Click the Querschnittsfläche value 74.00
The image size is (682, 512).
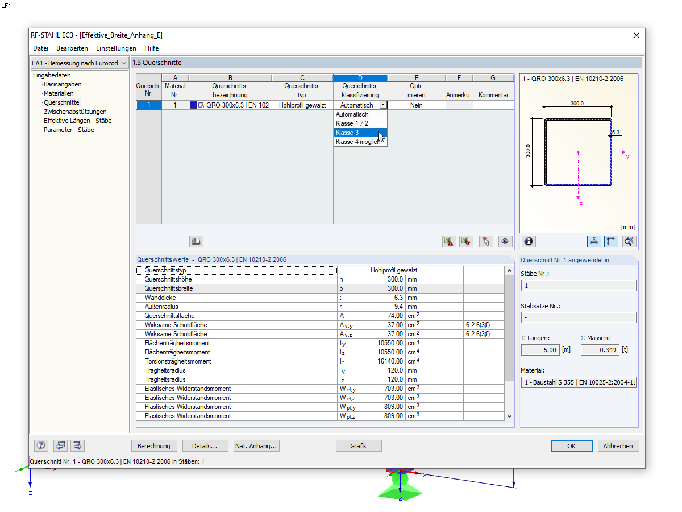click(x=387, y=316)
